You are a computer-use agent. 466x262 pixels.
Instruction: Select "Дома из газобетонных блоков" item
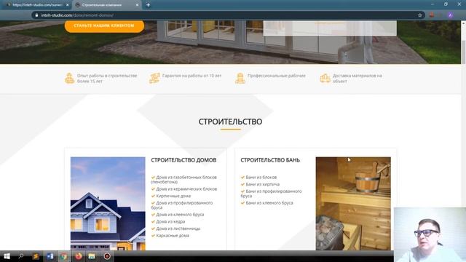click(184, 180)
